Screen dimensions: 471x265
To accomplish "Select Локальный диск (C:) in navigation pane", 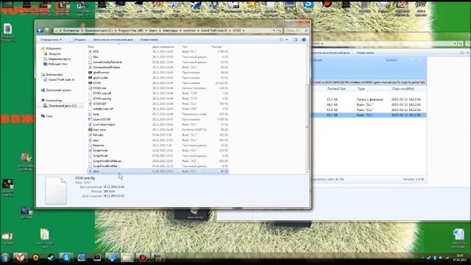I will pyautogui.click(x=62, y=106).
